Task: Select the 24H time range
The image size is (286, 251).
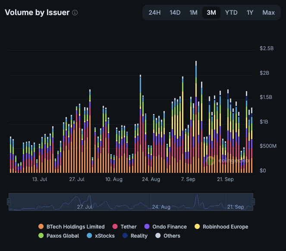Action: click(154, 13)
